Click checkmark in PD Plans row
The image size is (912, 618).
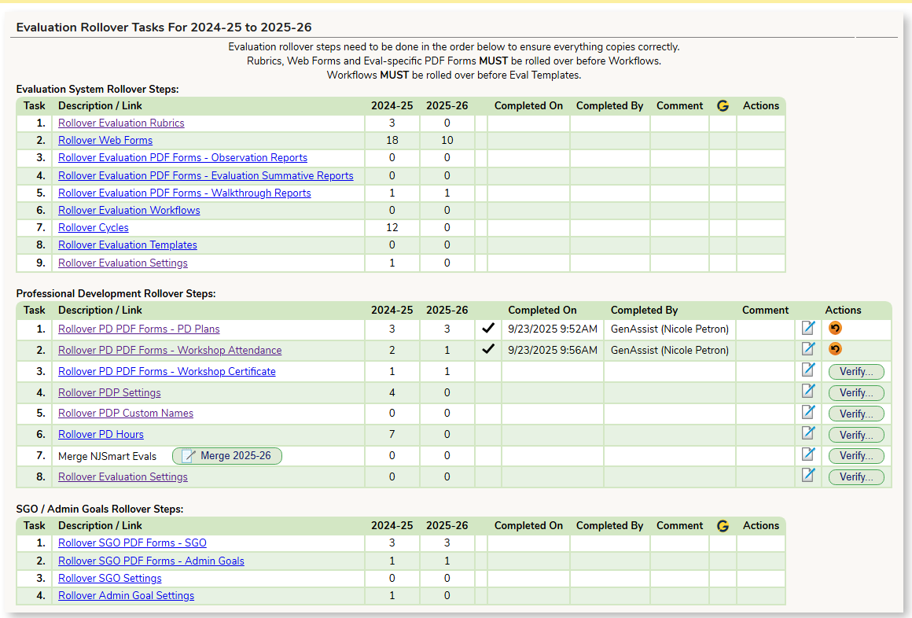(488, 328)
